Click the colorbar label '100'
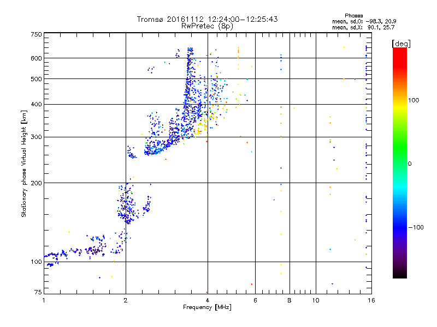This screenshot has width=437, height=327. [x=414, y=100]
